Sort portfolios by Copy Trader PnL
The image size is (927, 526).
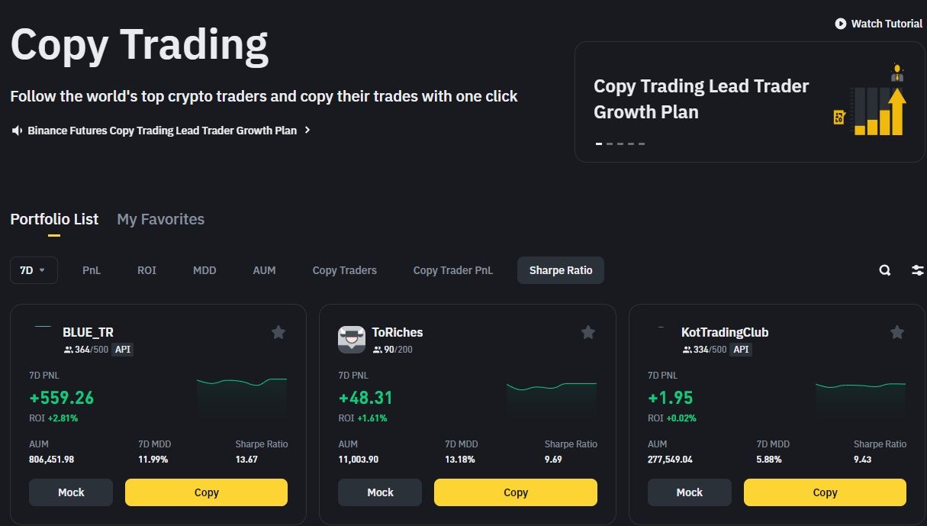coord(453,270)
